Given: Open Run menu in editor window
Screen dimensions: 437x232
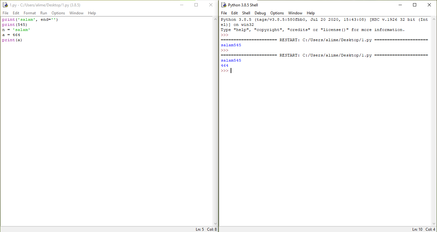Looking at the screenshot, I should pos(44,13).
